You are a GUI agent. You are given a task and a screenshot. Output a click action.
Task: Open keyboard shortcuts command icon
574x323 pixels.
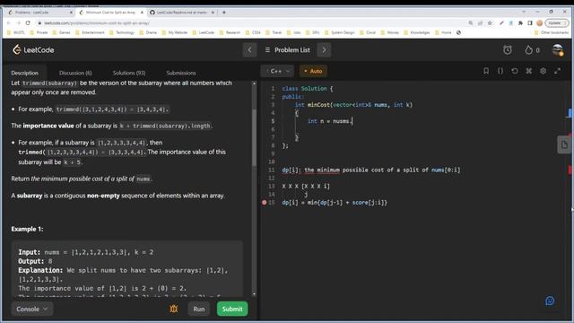coord(528,71)
